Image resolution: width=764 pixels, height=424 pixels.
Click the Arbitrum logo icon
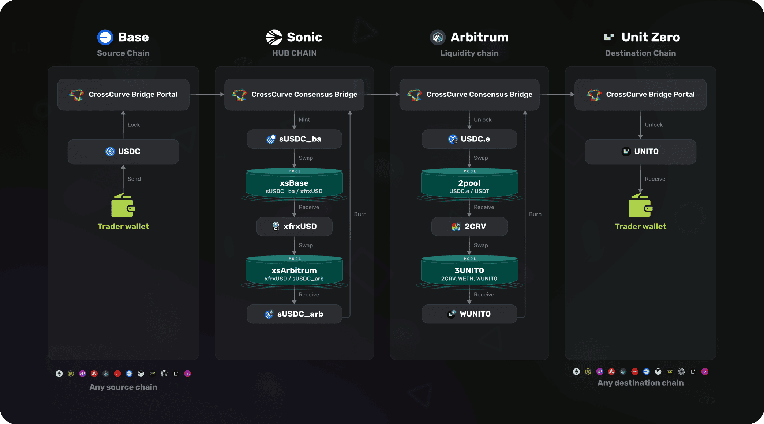(x=438, y=37)
